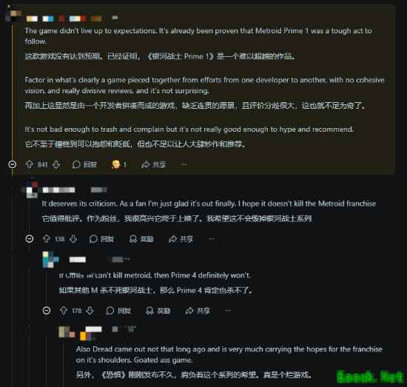407x387 pixels.
Task: Open more options on 178-vote reply
Action: [228, 311]
